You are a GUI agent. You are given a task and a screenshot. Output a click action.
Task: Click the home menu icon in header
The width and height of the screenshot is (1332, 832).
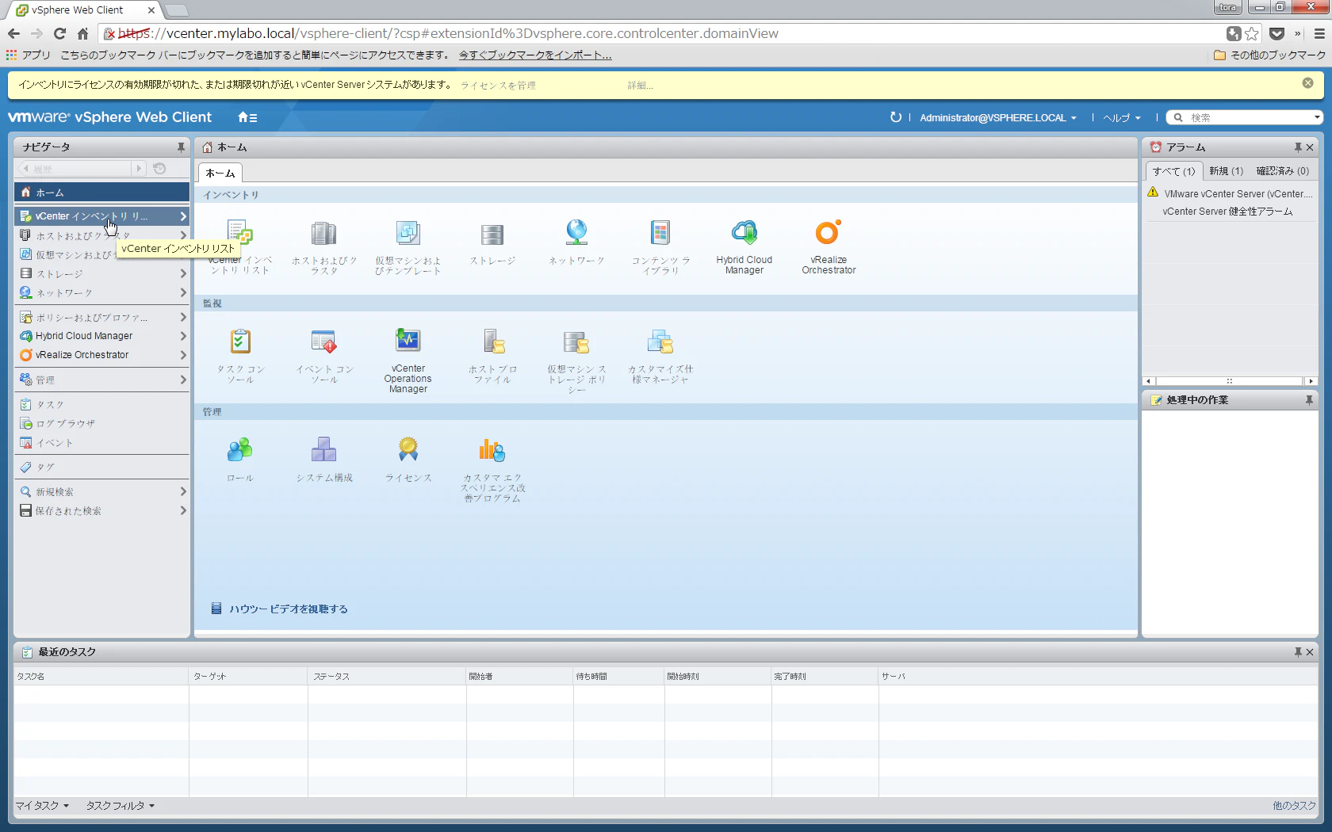[247, 117]
